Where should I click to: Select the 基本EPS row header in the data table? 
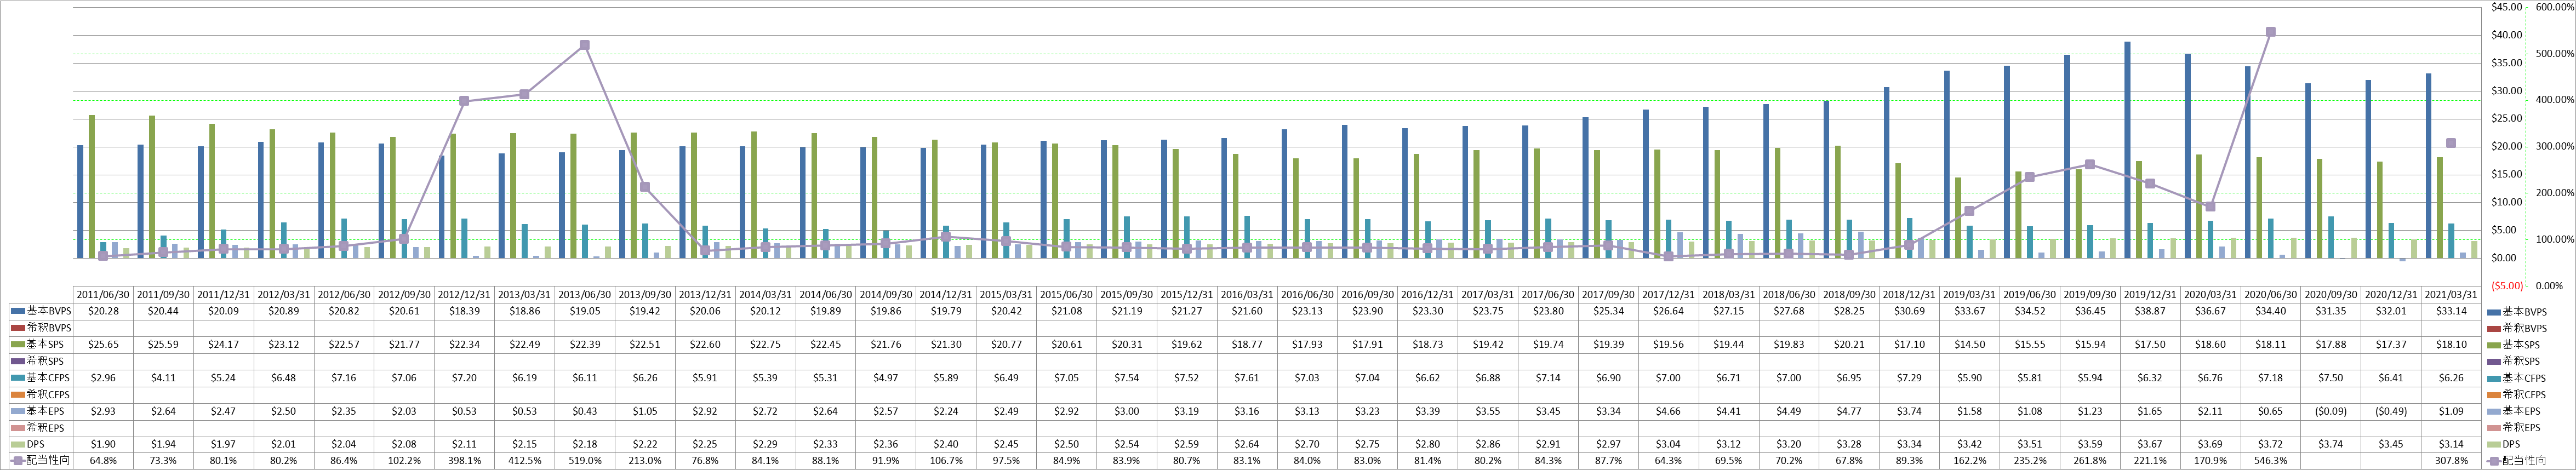pyautogui.click(x=40, y=411)
